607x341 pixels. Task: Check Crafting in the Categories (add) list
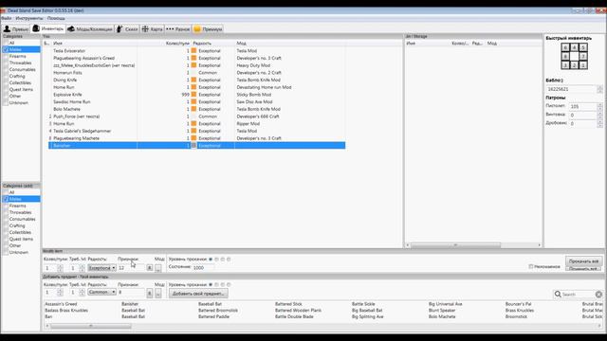point(6,225)
